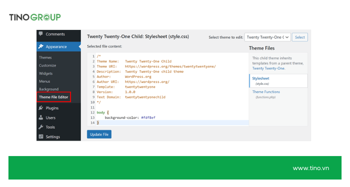Viewport: 350px width, 187px height.
Task: Follow the Twenty Twenty-One parent theme link
Action: tap(268, 68)
